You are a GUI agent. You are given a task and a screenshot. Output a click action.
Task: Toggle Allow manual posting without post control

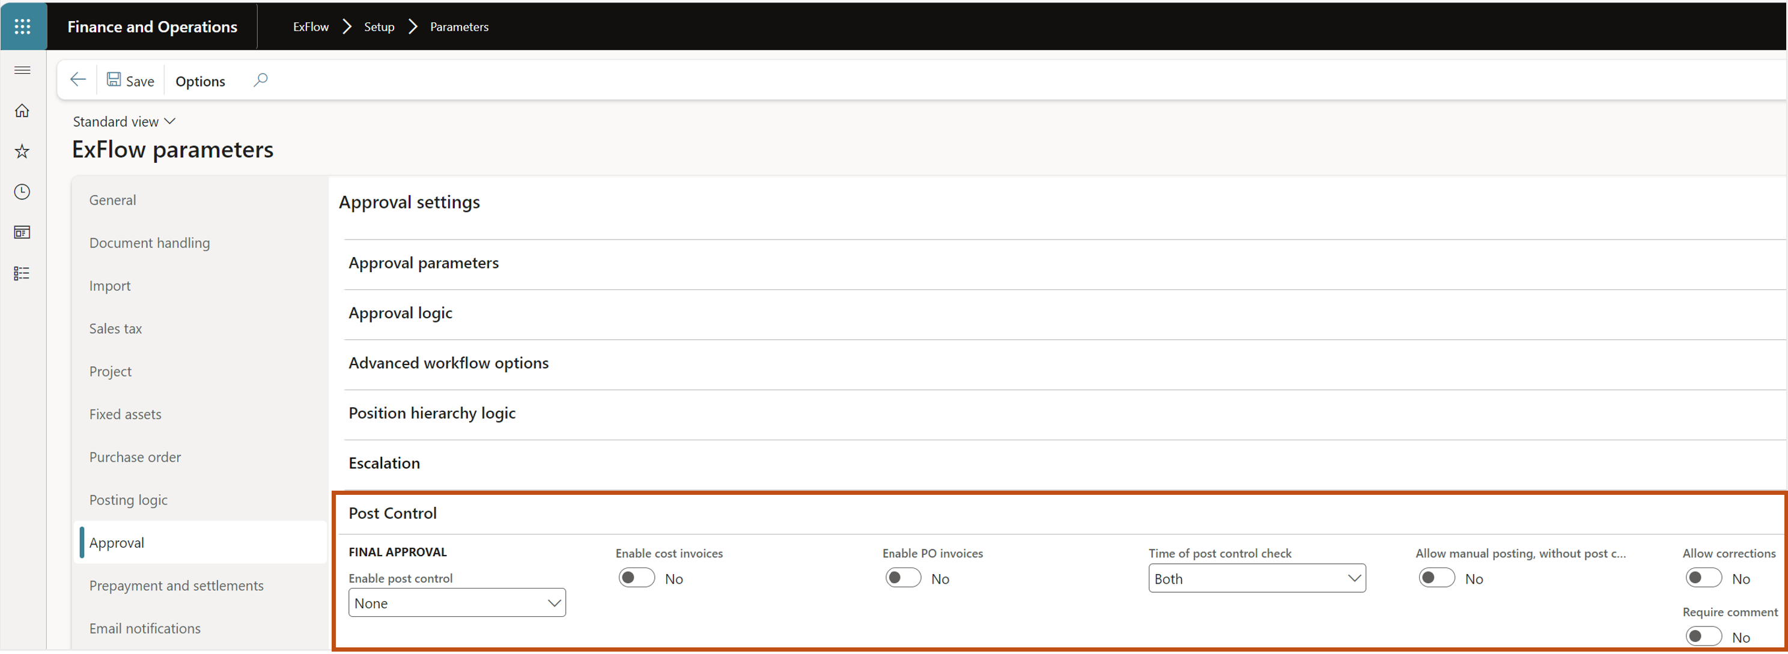pyautogui.click(x=1437, y=578)
